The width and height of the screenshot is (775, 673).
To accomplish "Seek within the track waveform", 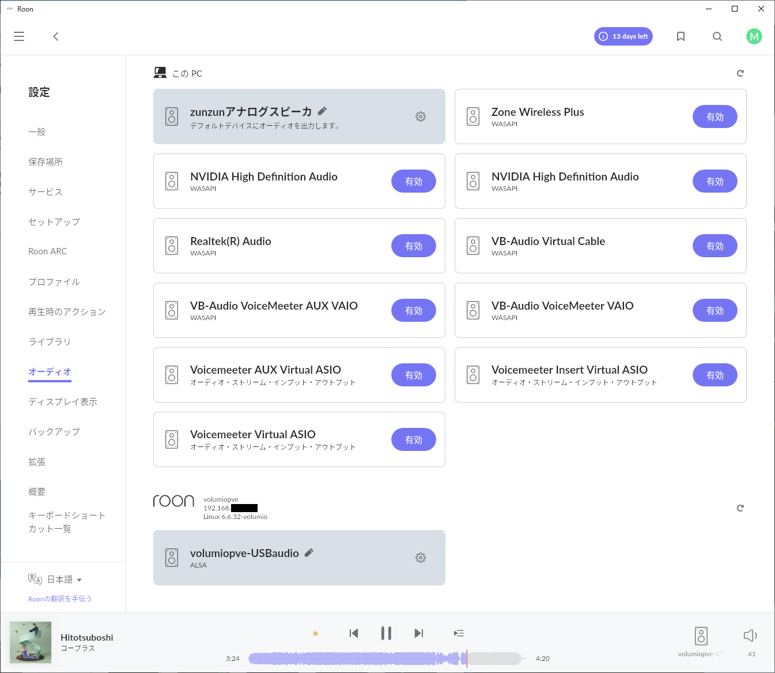I will 387,658.
